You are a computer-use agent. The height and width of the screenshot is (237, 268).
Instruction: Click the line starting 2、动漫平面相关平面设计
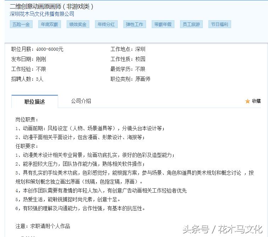tap(80, 137)
